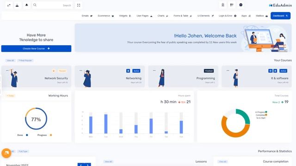Image resolution: width=296 pixels, height=166 pixels.
Task: Open the It & software course title
Action: [x=279, y=78]
